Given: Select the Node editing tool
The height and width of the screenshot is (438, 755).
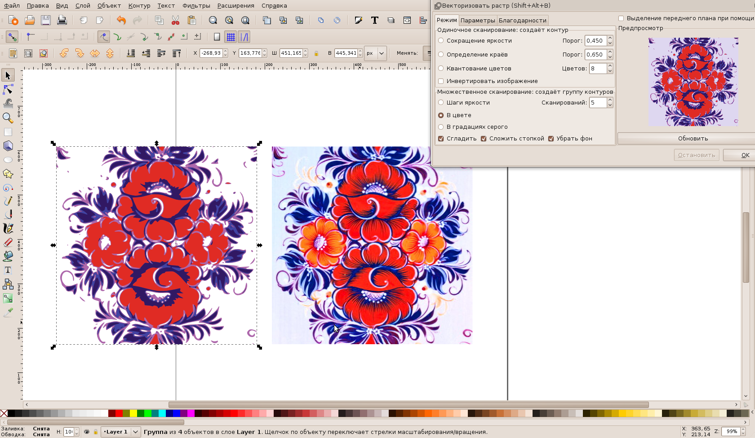Looking at the screenshot, I should (x=8, y=89).
